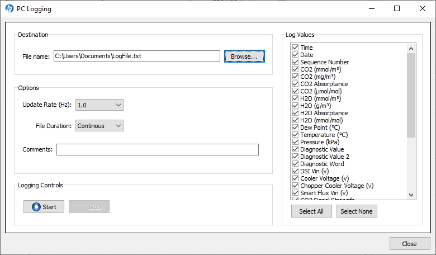Minimize the PC Logging window
This screenshot has width=436, height=255.
[x=372, y=8]
